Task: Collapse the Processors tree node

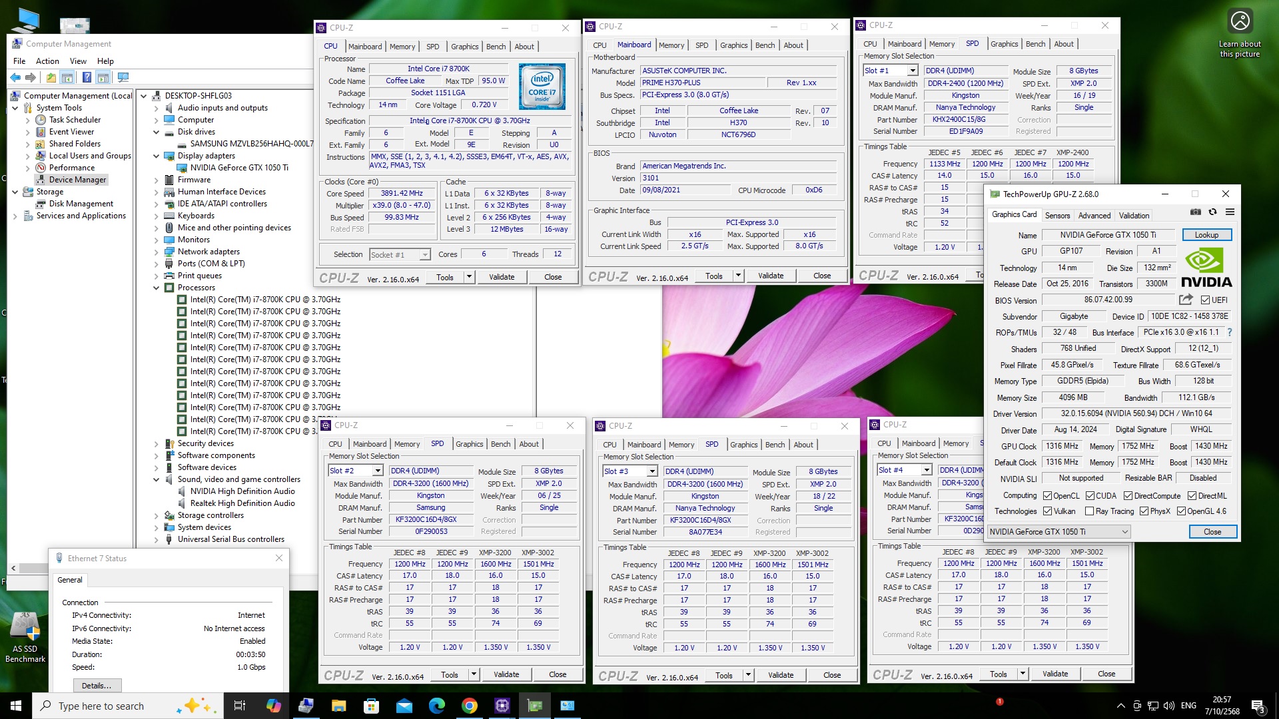Action: pyautogui.click(x=157, y=288)
